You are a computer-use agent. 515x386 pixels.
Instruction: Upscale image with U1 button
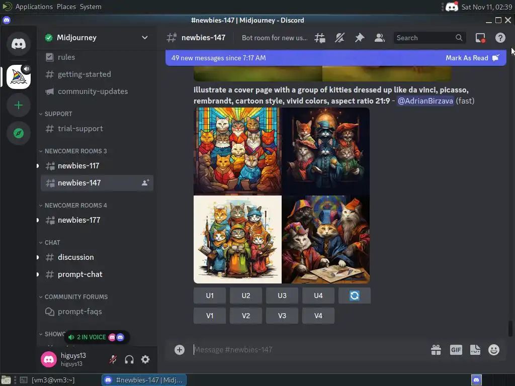coord(210,296)
